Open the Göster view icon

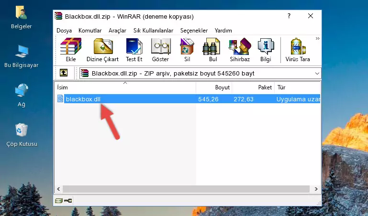160,46
